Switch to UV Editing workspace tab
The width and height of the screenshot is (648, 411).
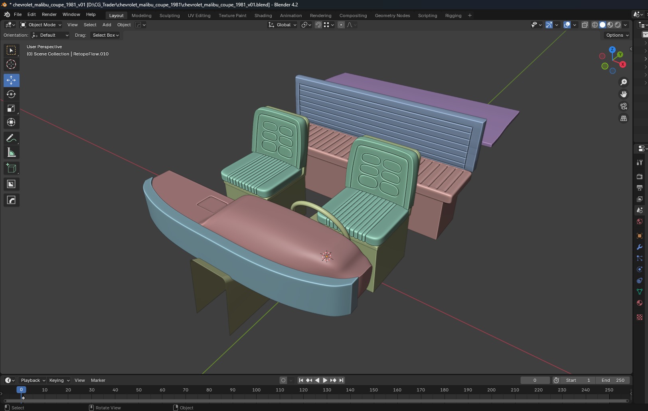(199, 16)
